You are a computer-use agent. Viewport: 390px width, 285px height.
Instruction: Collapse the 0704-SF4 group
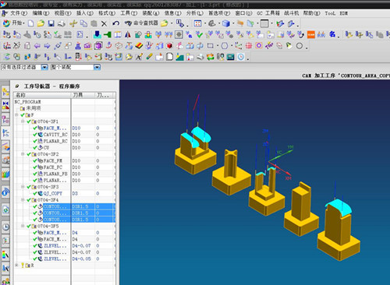23,200
